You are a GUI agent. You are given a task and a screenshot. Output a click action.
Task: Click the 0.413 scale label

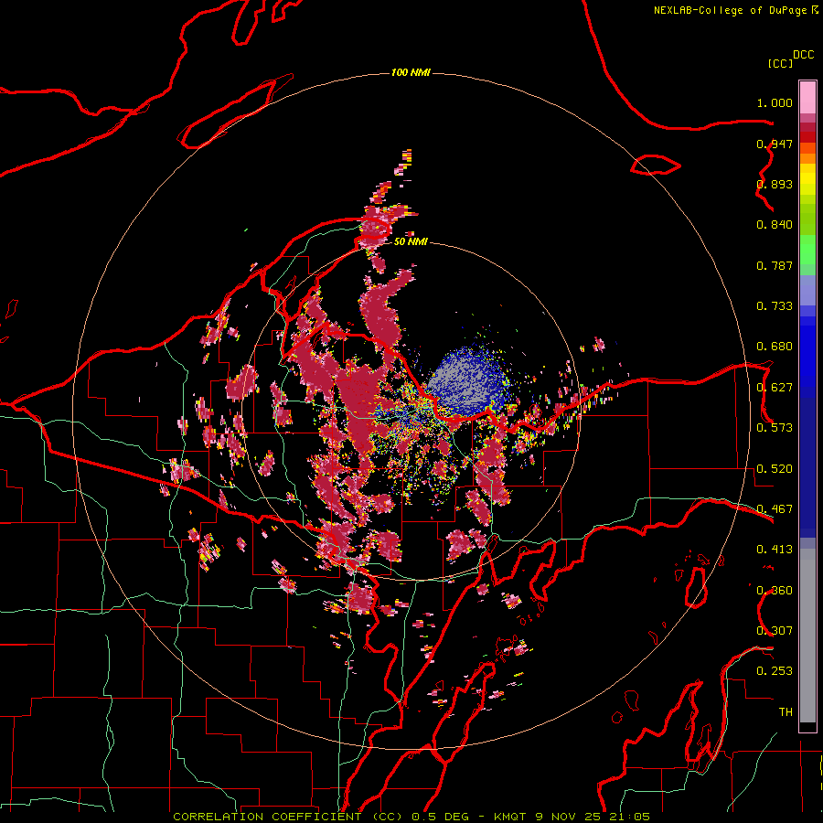[775, 550]
